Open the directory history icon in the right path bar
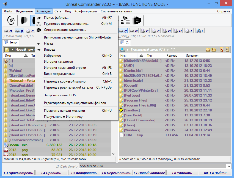The width and height of the screenshot is (234, 178). 227,50
